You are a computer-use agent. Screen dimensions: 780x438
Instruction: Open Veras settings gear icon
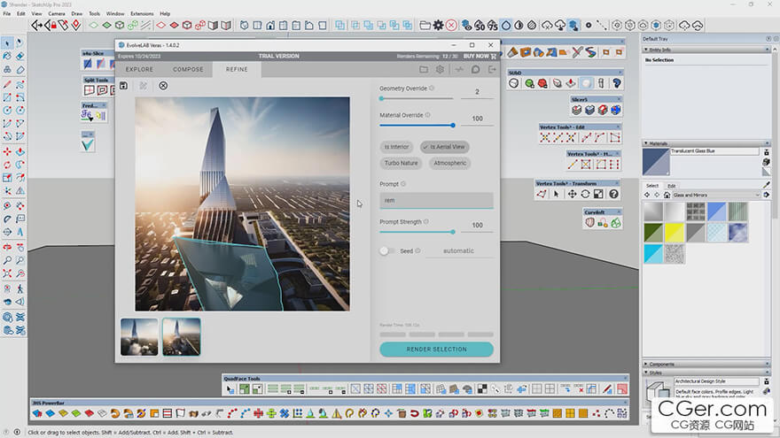pyautogui.click(x=440, y=70)
